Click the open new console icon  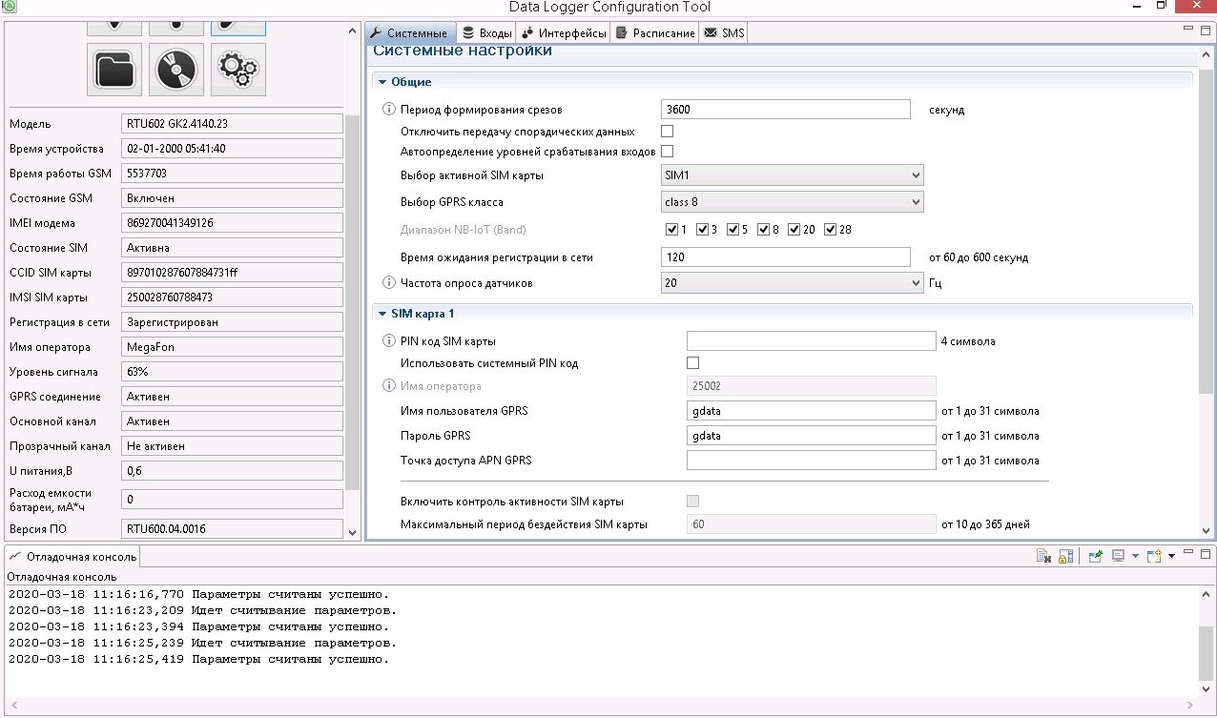pos(1154,556)
